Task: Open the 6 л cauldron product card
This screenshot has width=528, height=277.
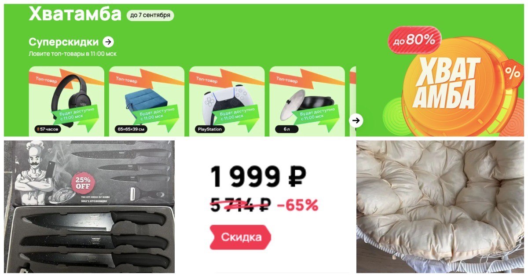Action: point(307,101)
